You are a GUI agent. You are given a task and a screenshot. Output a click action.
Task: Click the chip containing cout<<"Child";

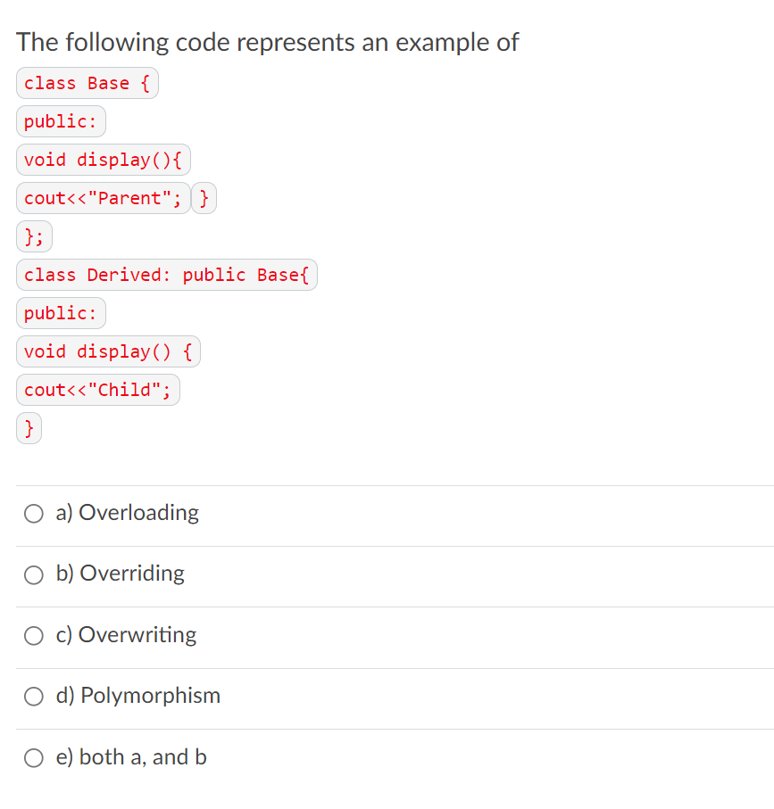point(97,390)
